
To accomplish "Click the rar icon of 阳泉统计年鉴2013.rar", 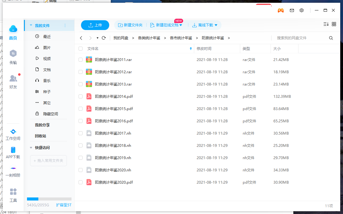I will pyautogui.click(x=89, y=84).
